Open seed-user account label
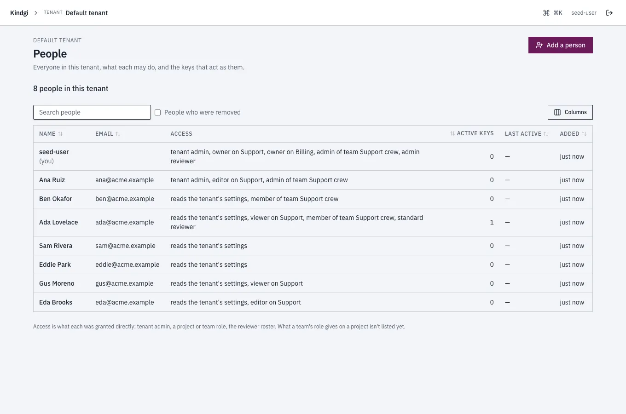 (x=584, y=13)
